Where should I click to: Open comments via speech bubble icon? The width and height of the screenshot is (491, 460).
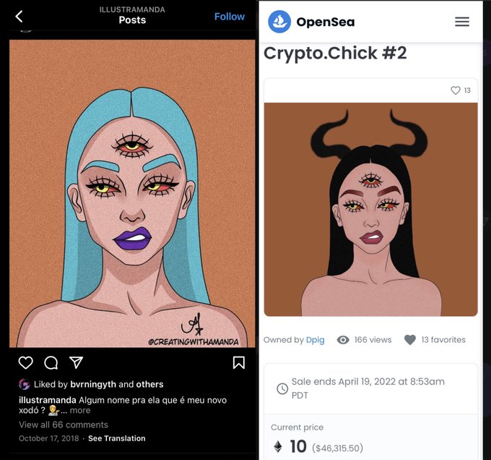coord(51,363)
